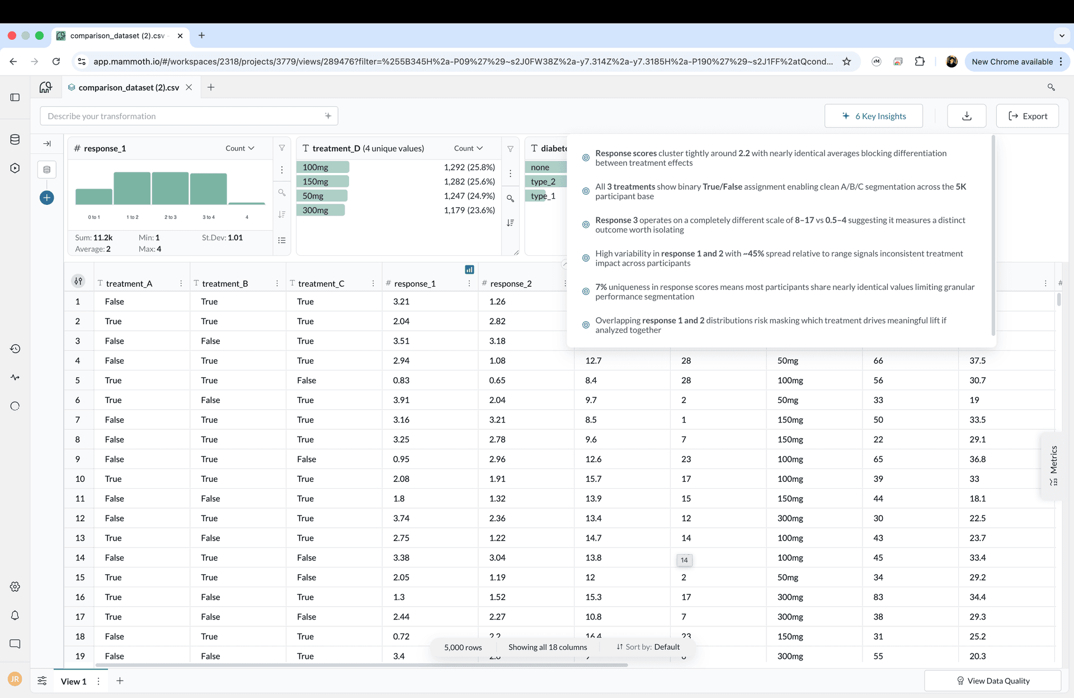Select the View 1 tab
1074x698 pixels.
click(x=73, y=681)
